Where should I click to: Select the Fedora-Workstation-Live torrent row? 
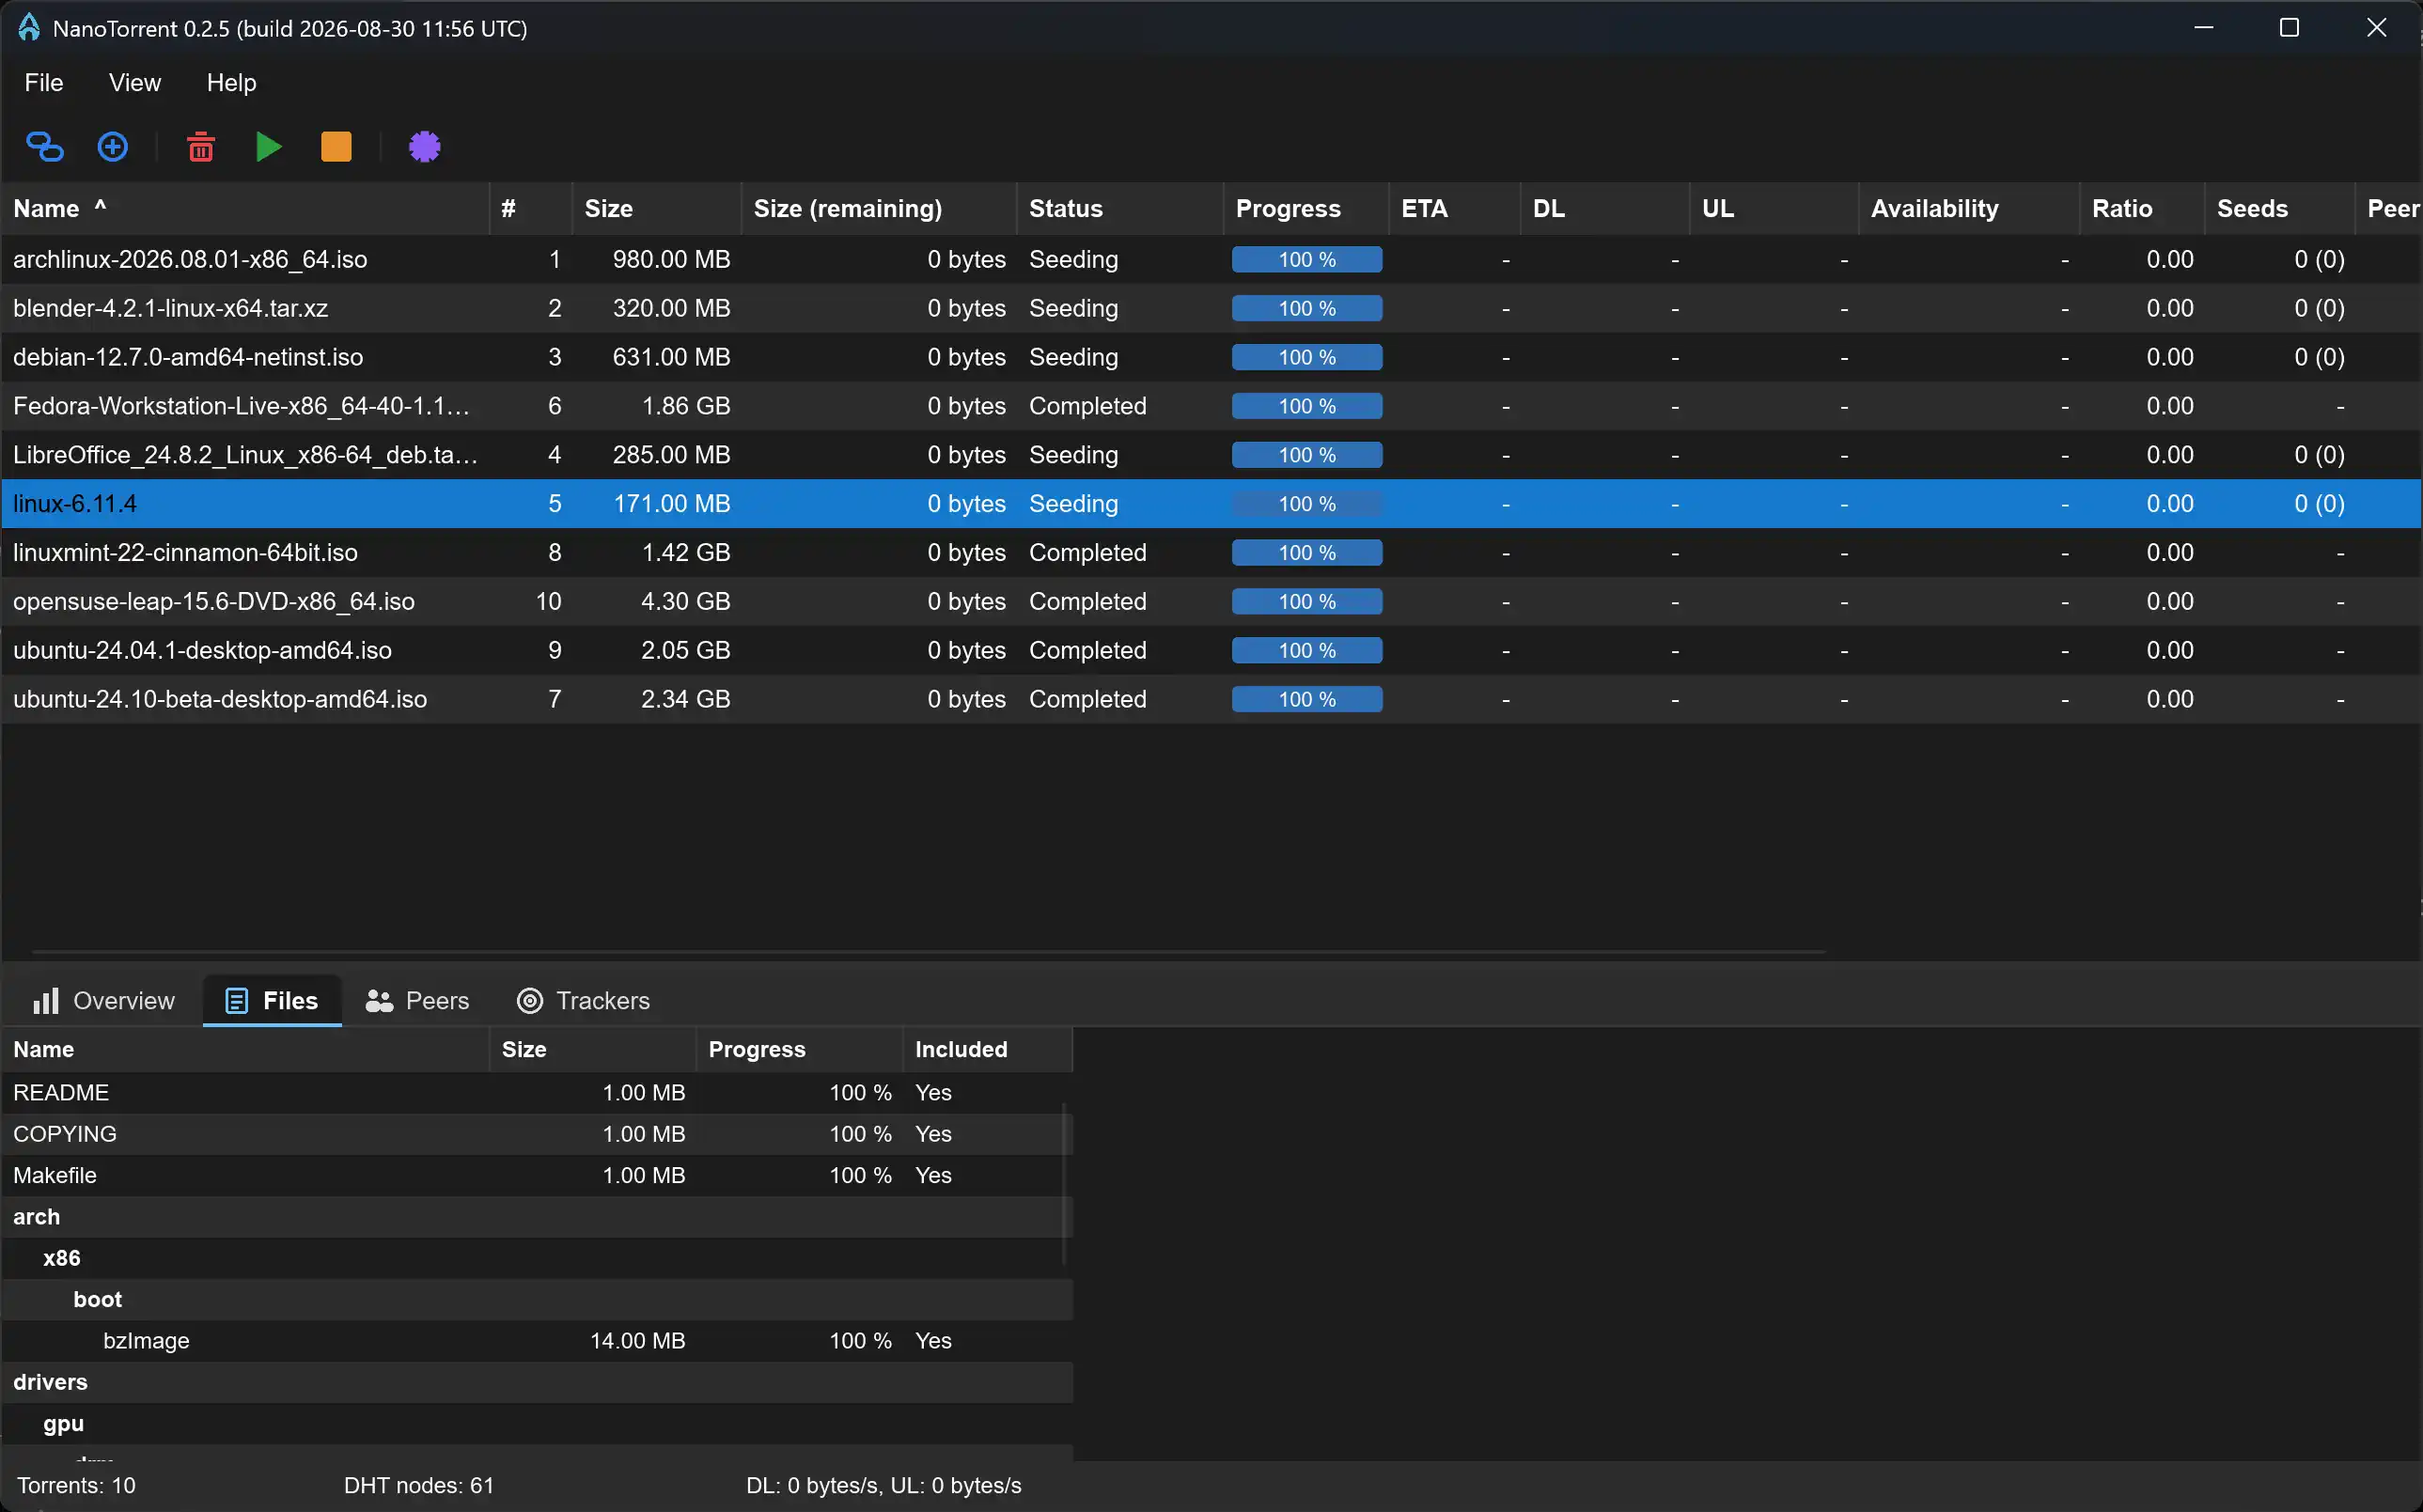(1211, 406)
